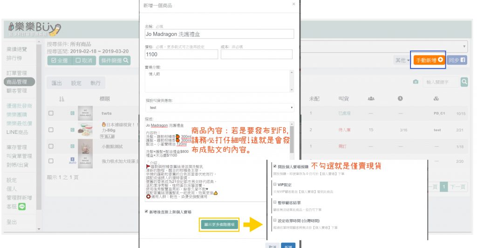This screenshot has width=477, height=248.
Task: Open 對帳/出貨 in sidebar
Action: coord(17,165)
